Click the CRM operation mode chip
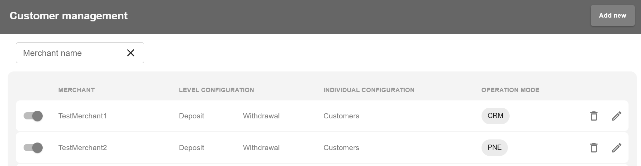Viewport: 641px width, 166px height. pyautogui.click(x=495, y=116)
